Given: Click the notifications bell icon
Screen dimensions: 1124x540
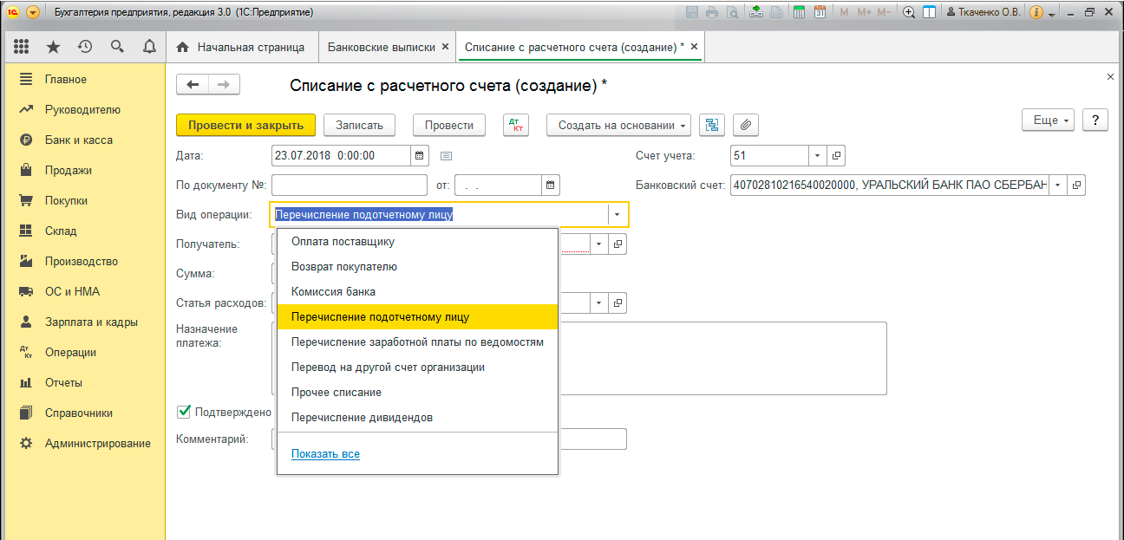Looking at the screenshot, I should coord(149,47).
